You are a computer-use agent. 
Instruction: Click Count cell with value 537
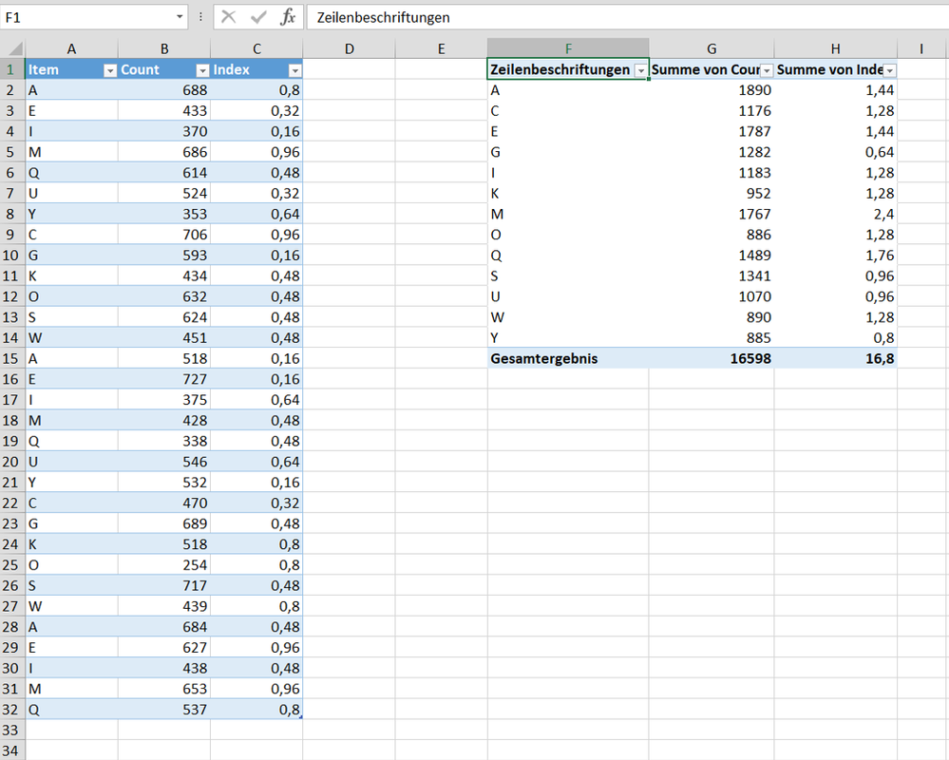point(164,709)
